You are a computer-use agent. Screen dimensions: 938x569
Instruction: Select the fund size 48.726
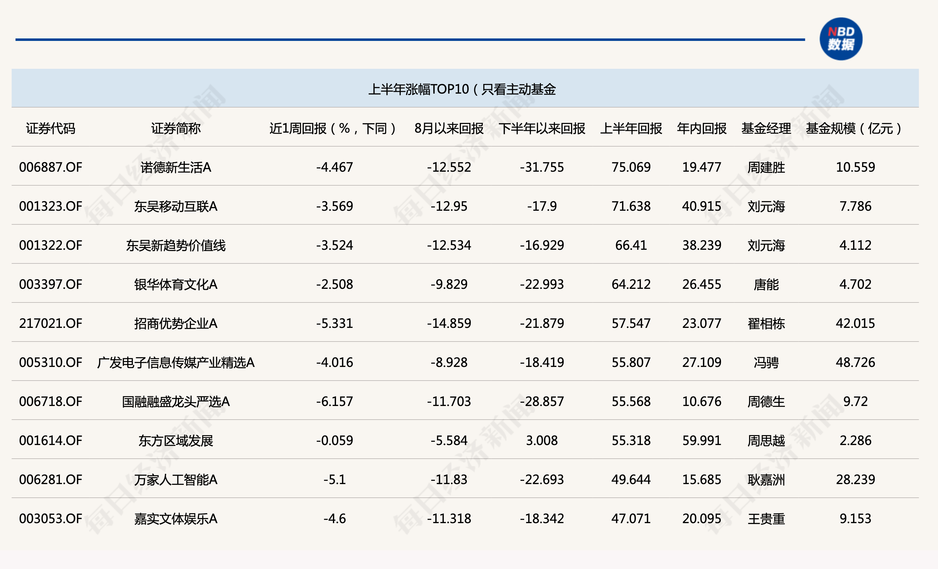pyautogui.click(x=856, y=362)
